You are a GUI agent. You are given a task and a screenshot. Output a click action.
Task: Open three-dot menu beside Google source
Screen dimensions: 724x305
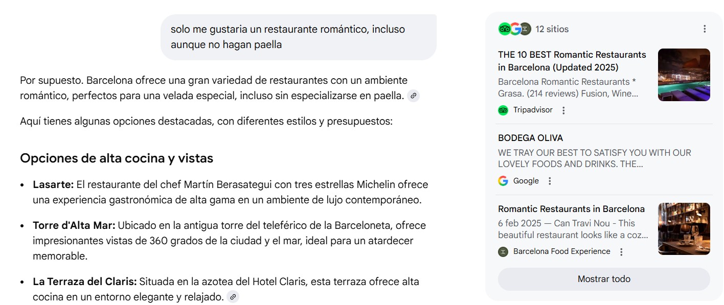(x=550, y=181)
